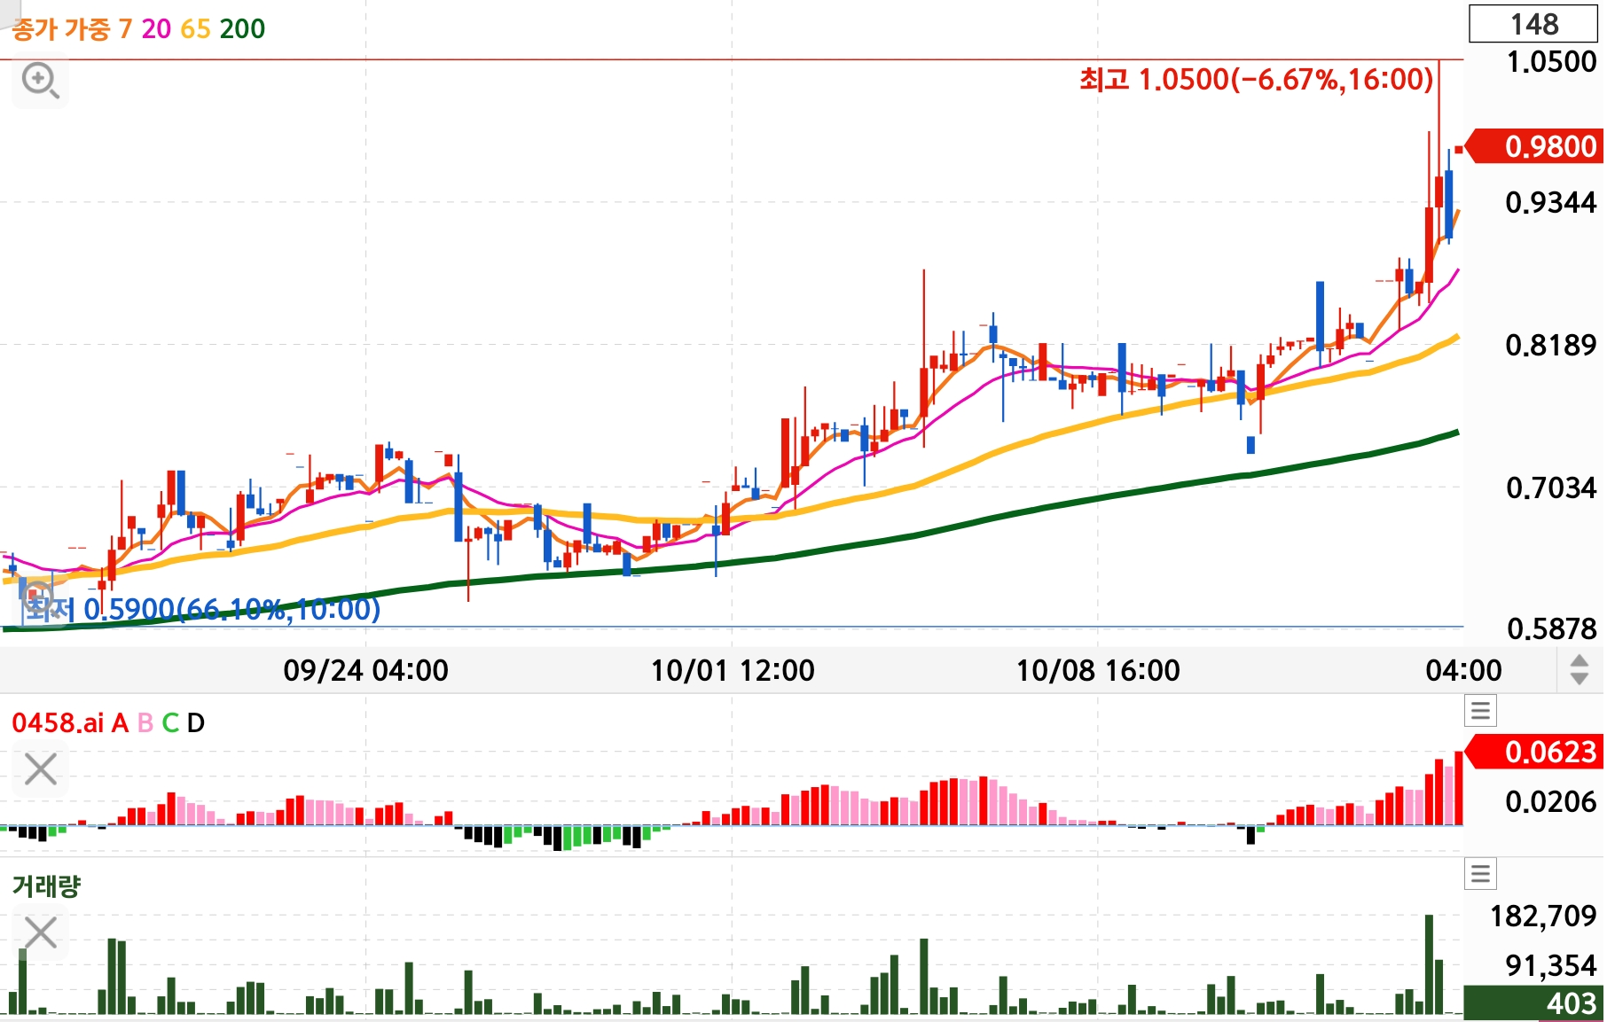This screenshot has width=1607, height=1022.
Task: Click the 10/01 12:00 time label
Action: tap(733, 670)
